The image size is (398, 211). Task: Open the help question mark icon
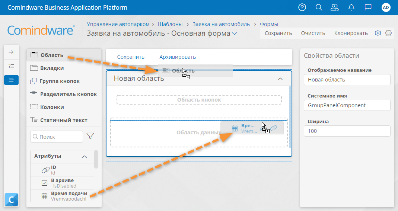pyautogui.click(x=302, y=7)
